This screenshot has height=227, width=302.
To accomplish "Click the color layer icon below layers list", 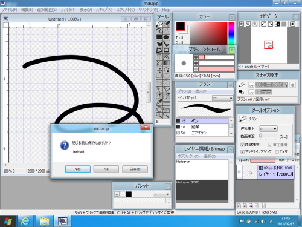I will [251, 206].
